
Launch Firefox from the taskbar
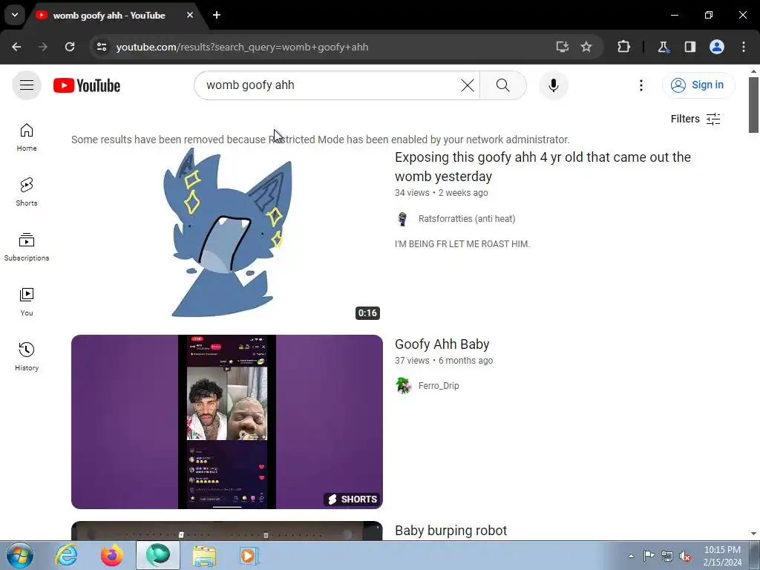[x=111, y=555]
